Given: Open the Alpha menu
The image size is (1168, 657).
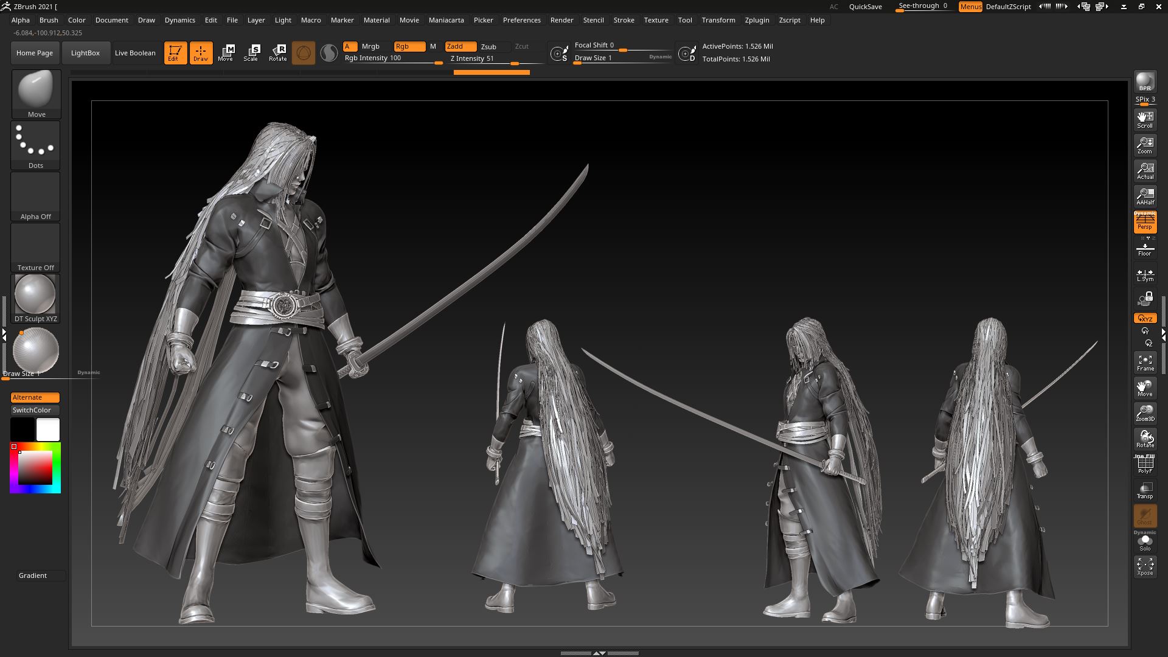Looking at the screenshot, I should 21,20.
